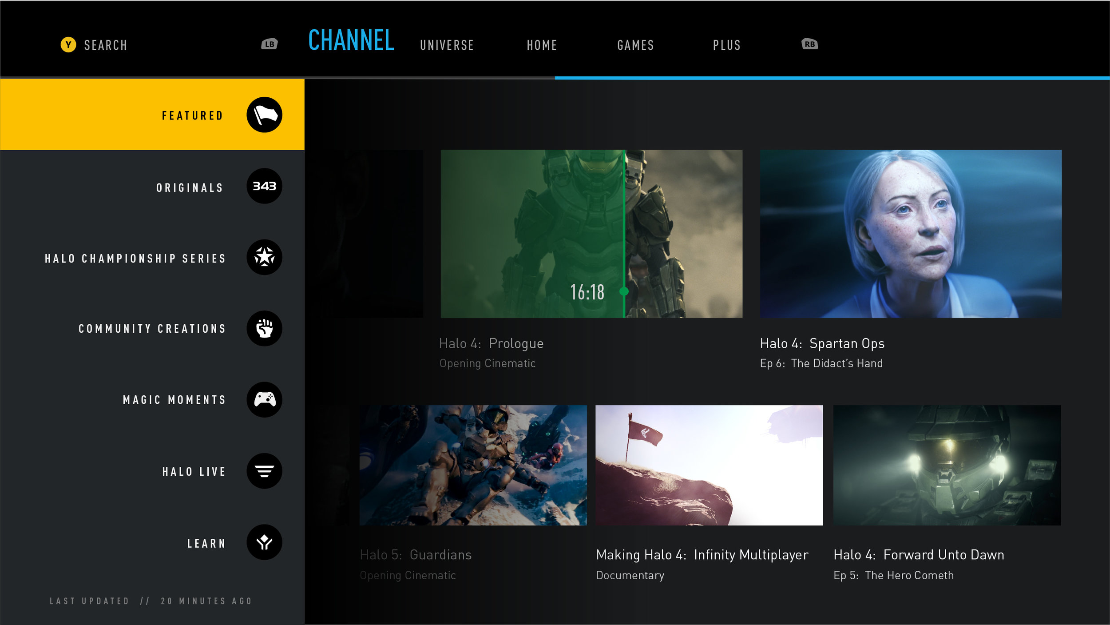Click the Search label
1110x625 pixels.
106,45
